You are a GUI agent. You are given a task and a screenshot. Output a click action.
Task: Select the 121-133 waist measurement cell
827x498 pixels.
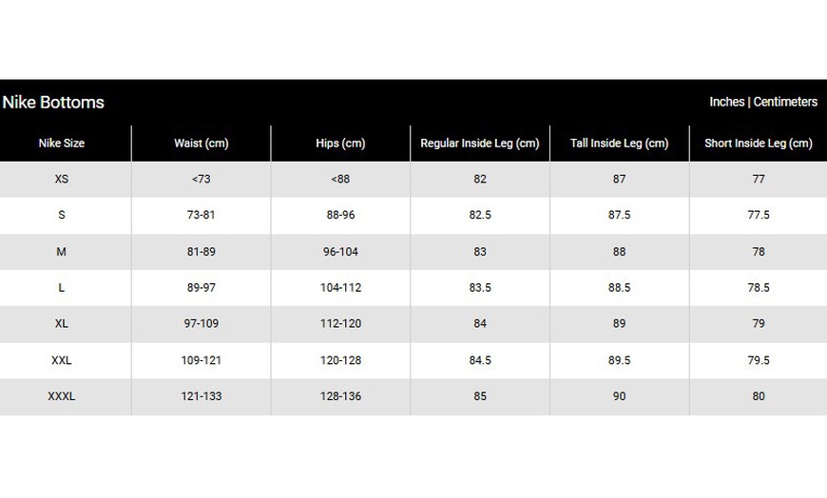pyautogui.click(x=202, y=396)
